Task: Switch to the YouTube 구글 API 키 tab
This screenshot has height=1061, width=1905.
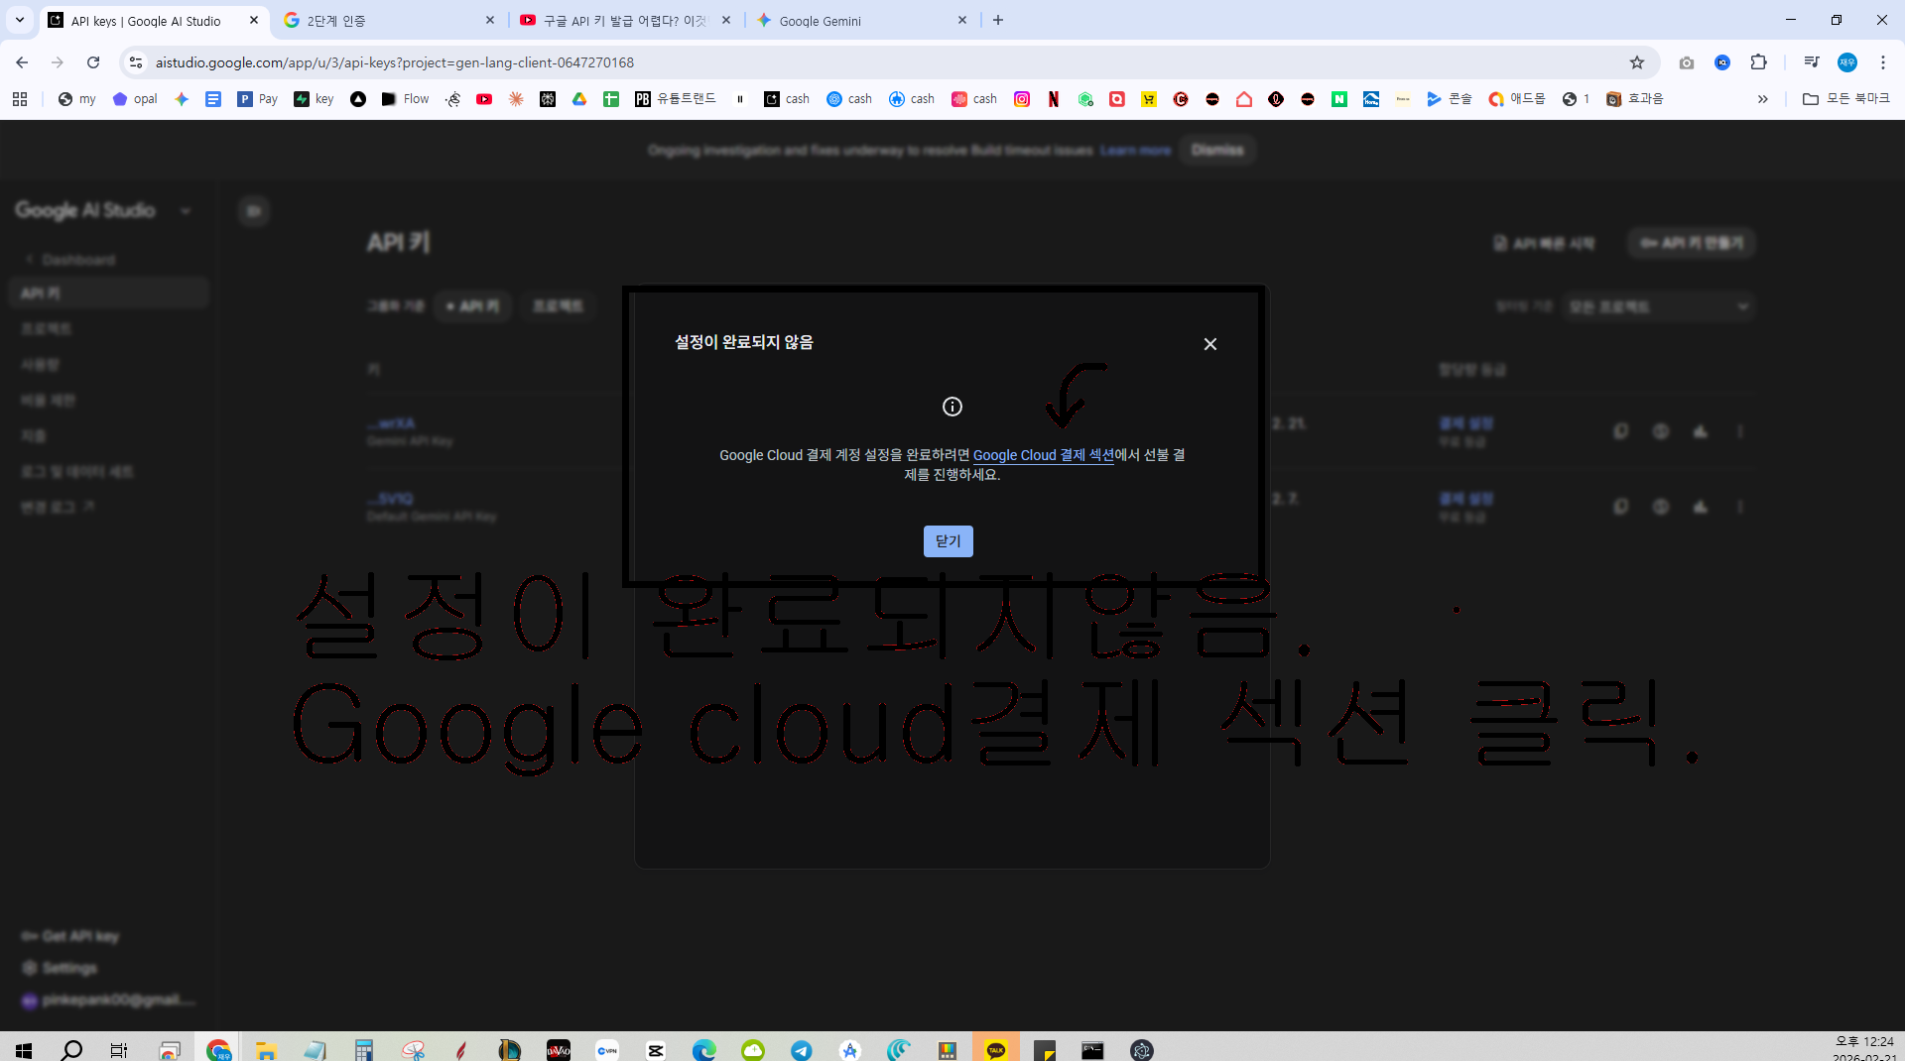Action: pos(625,20)
